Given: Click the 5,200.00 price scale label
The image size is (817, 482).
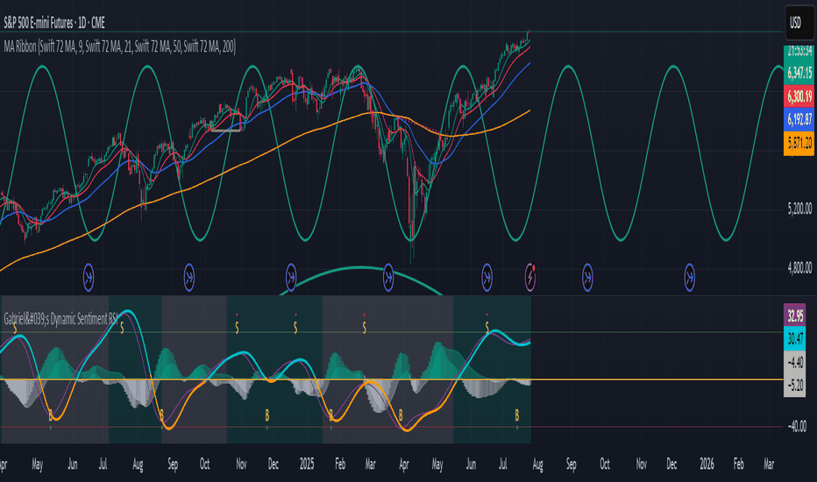Looking at the screenshot, I should pos(799,209).
